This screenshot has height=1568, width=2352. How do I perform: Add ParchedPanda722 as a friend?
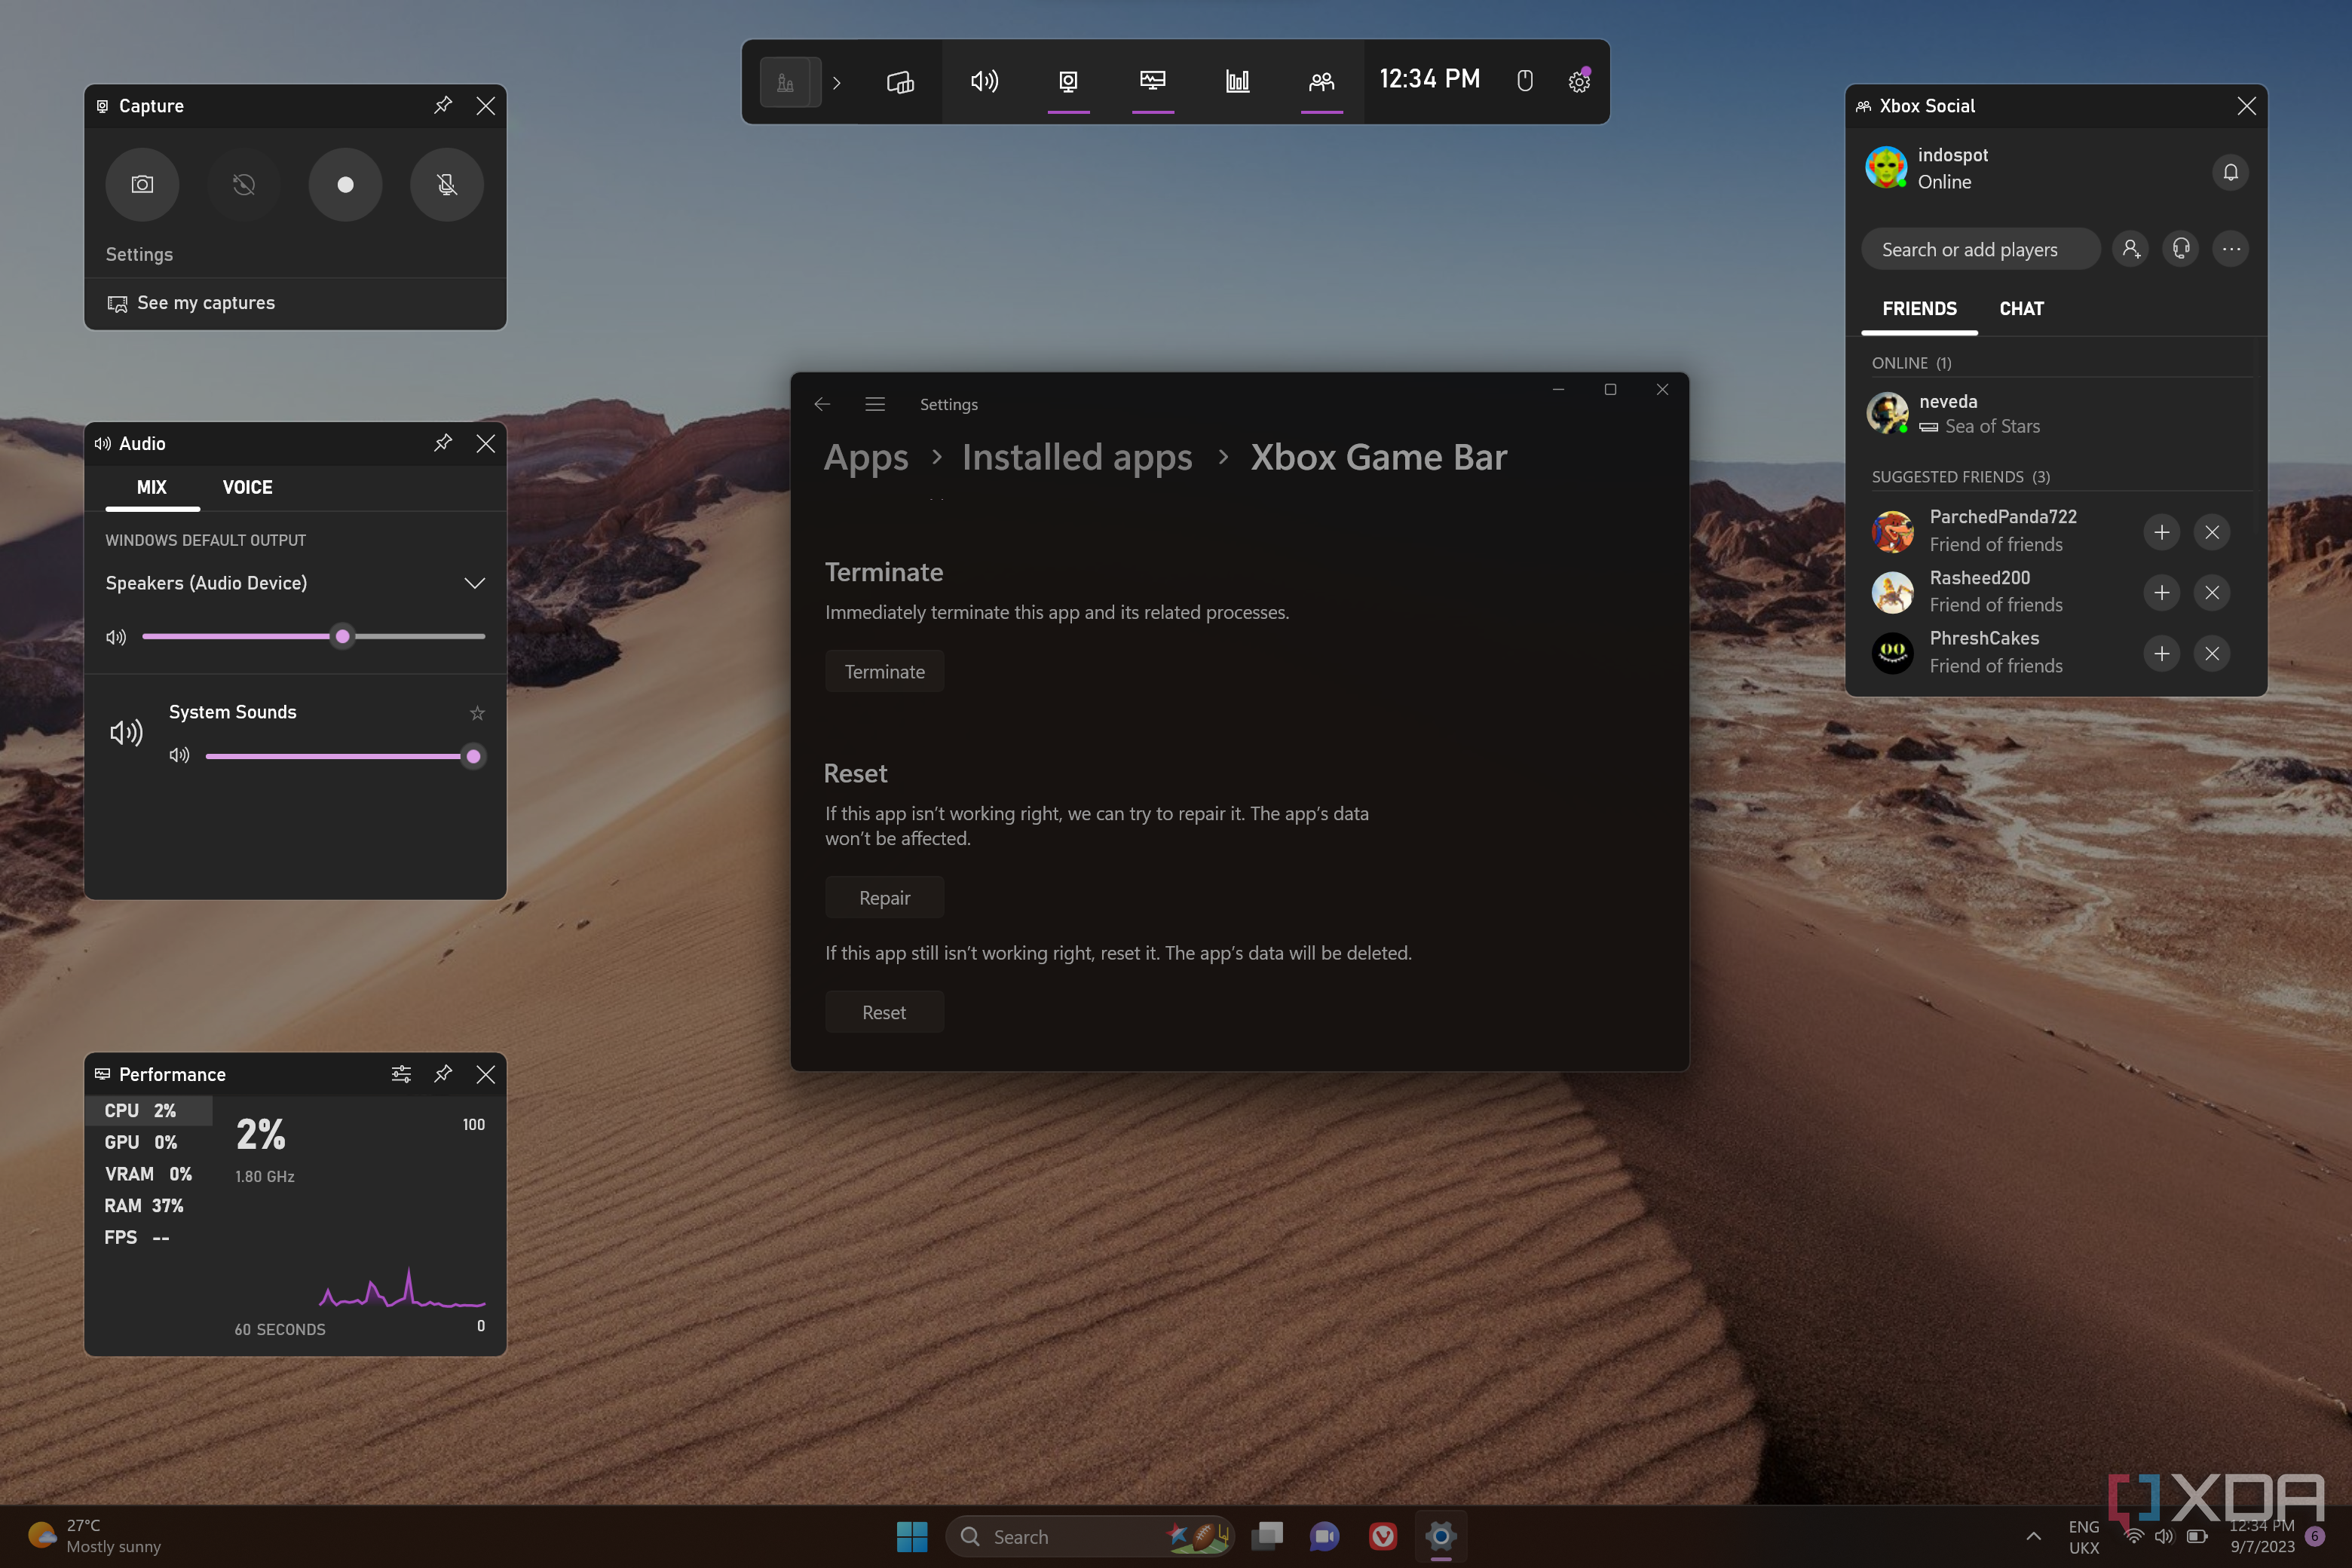pyautogui.click(x=2161, y=531)
